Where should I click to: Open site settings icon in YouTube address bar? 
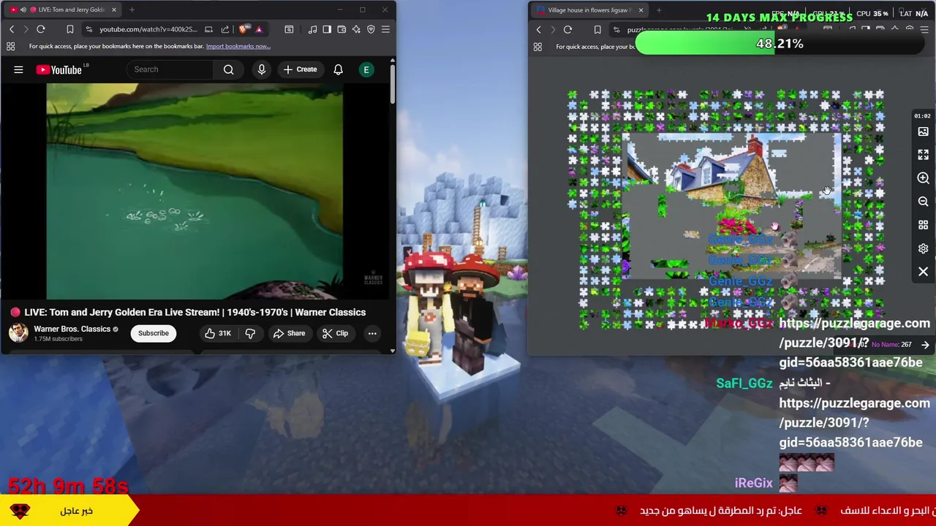coord(88,29)
